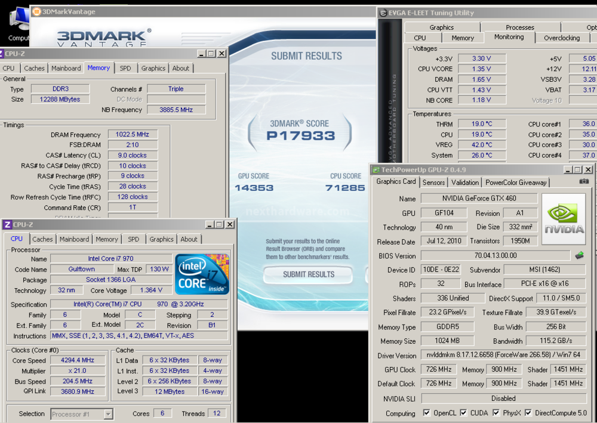The image size is (597, 423).
Task: Open About tab in CPU-Z window showing memory timings
Action: 181,68
